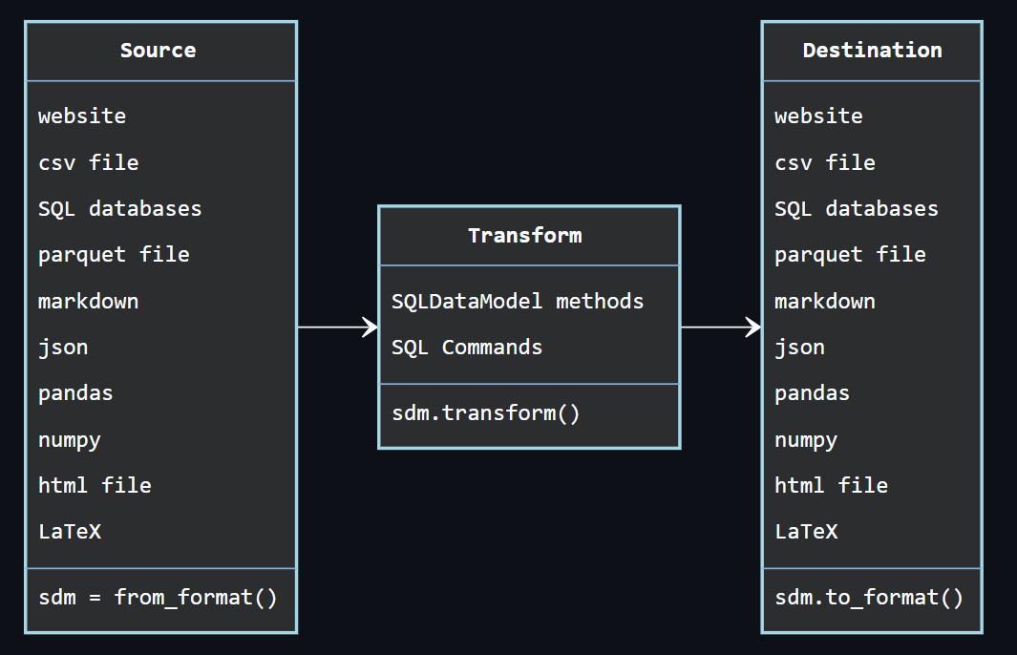Click "numpy" in the Destination list
The height and width of the screenshot is (655, 1017).
click(805, 439)
